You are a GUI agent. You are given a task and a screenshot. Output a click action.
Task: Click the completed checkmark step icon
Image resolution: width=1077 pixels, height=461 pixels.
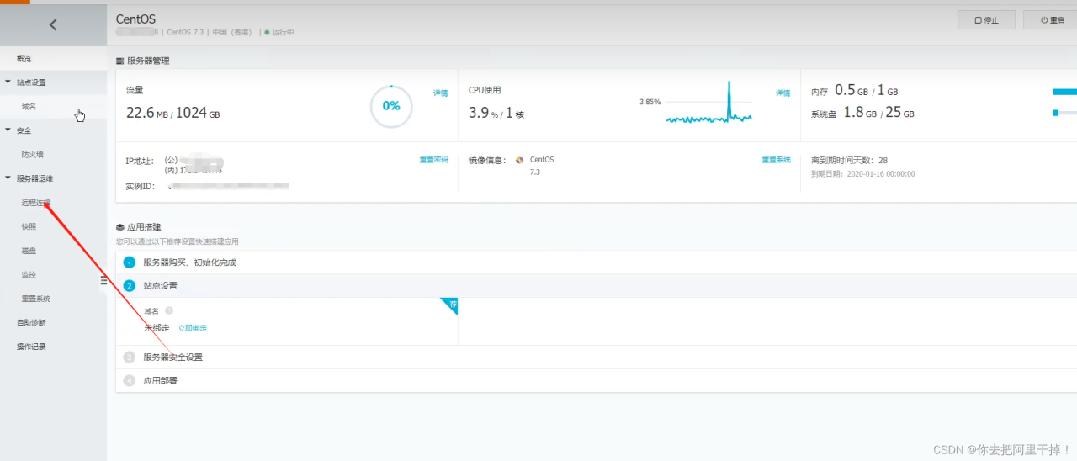[130, 262]
